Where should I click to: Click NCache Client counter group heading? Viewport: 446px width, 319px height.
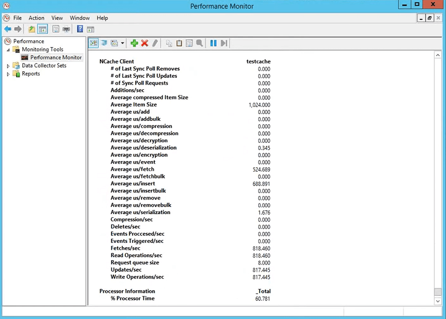(116, 61)
